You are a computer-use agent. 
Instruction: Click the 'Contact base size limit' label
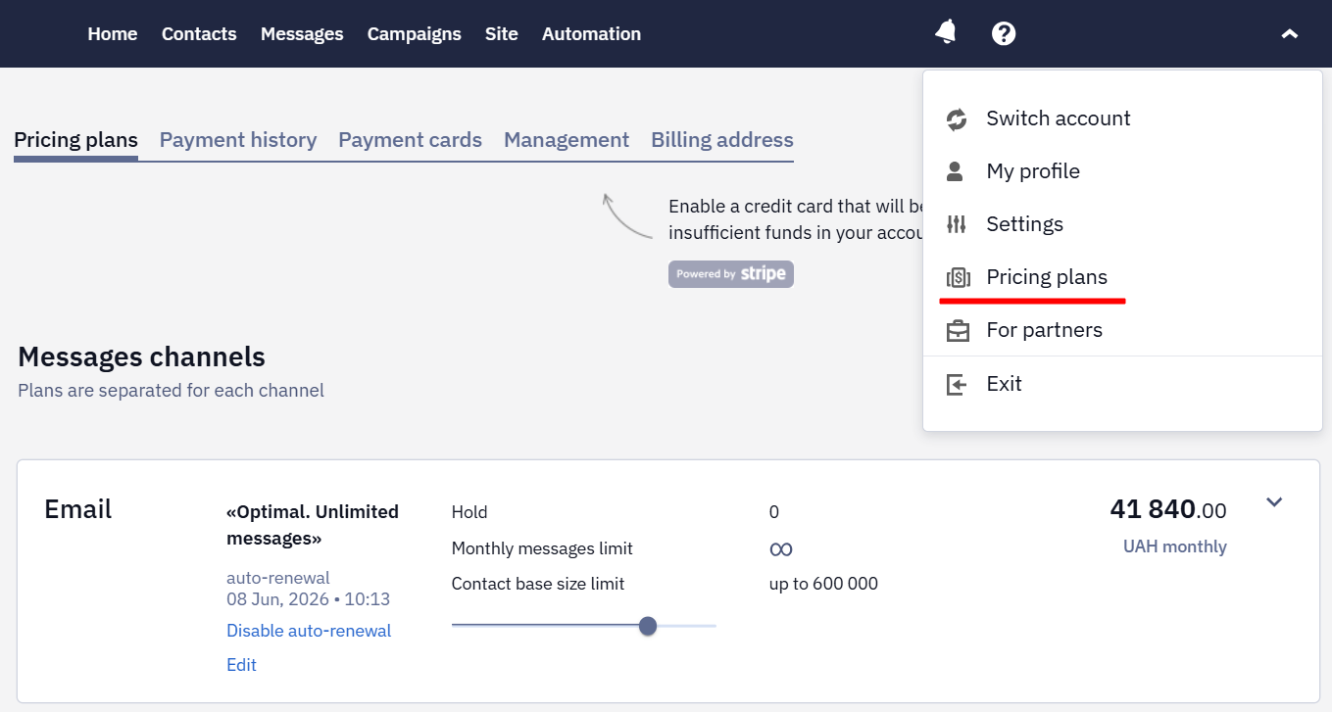538,584
